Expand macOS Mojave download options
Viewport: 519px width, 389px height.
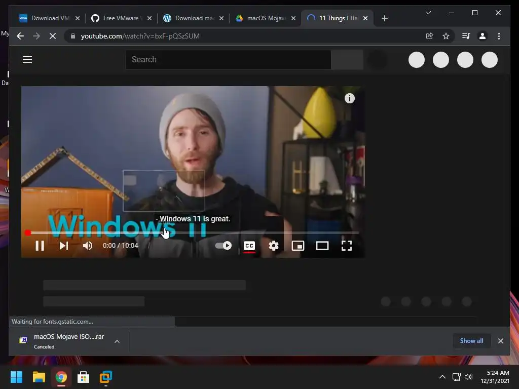[x=117, y=341]
